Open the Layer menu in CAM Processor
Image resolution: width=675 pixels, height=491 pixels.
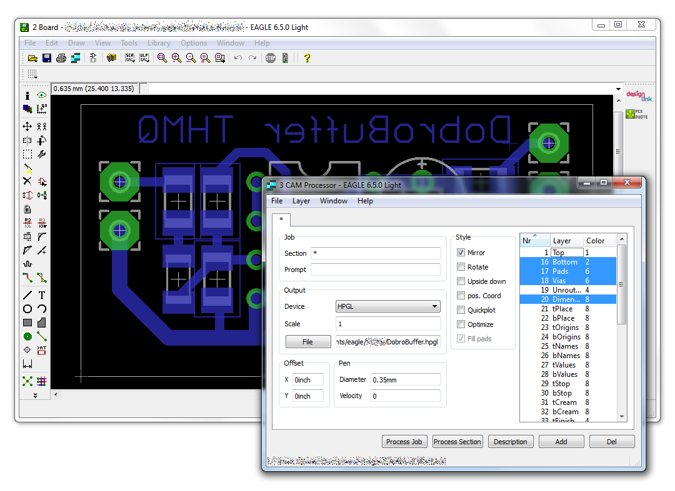click(301, 201)
